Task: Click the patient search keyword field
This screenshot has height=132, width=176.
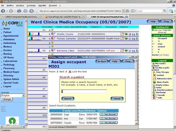Action: [x=84, y=91]
